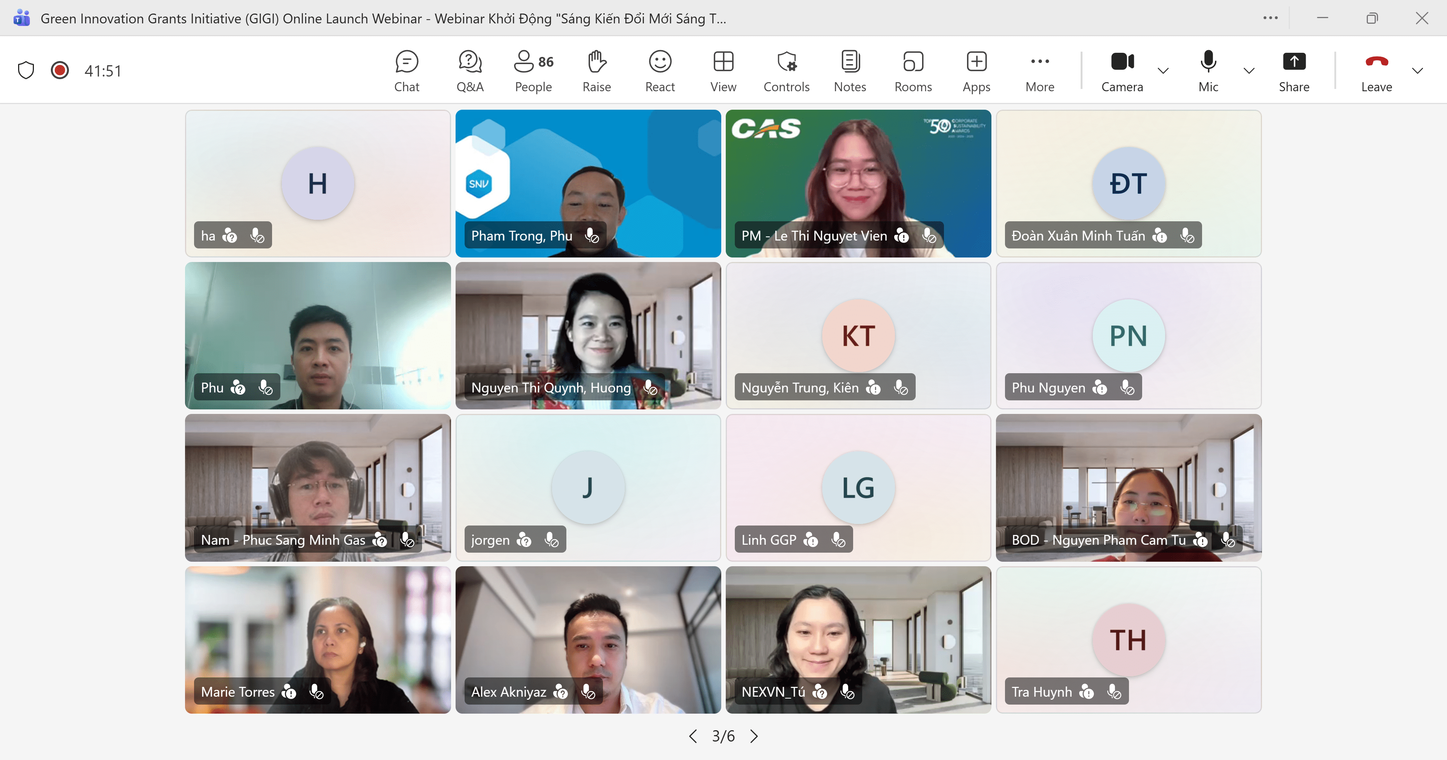Image resolution: width=1447 pixels, height=760 pixels.
Task: Toggle the Camera on or off
Action: pyautogui.click(x=1122, y=71)
